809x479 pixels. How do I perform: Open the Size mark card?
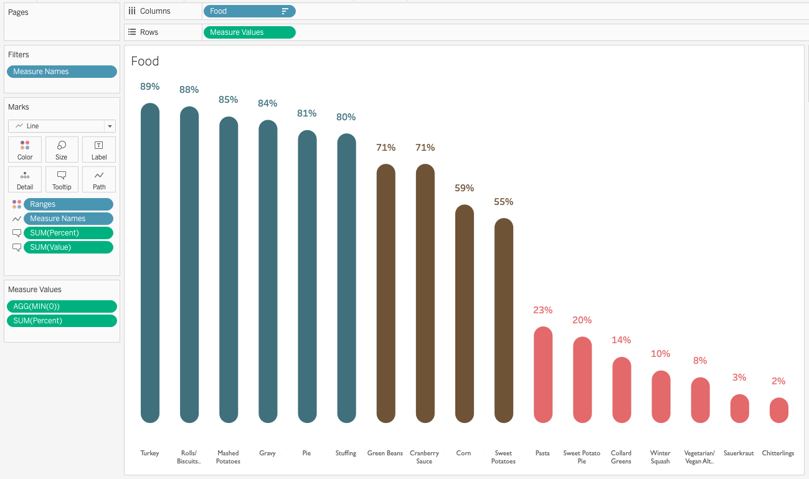click(x=62, y=149)
